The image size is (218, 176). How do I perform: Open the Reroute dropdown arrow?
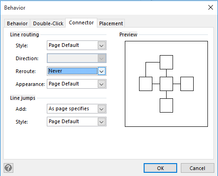coord(101,71)
